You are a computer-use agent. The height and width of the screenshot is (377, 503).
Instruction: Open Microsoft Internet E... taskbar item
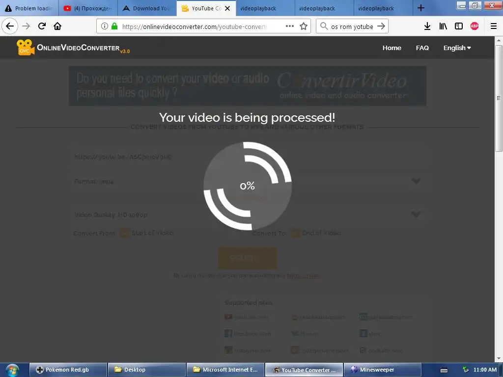[x=225, y=370]
